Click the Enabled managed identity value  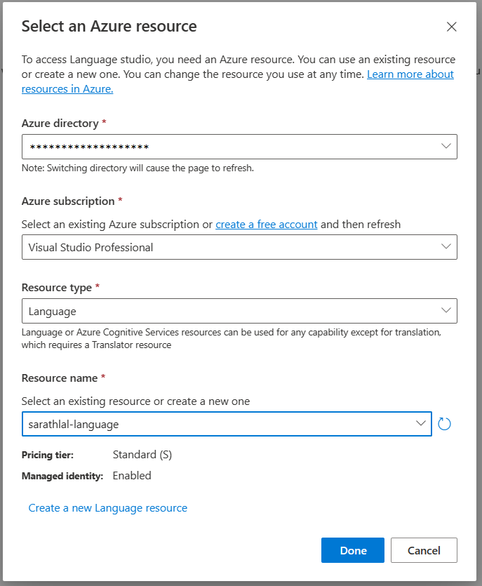(x=130, y=475)
